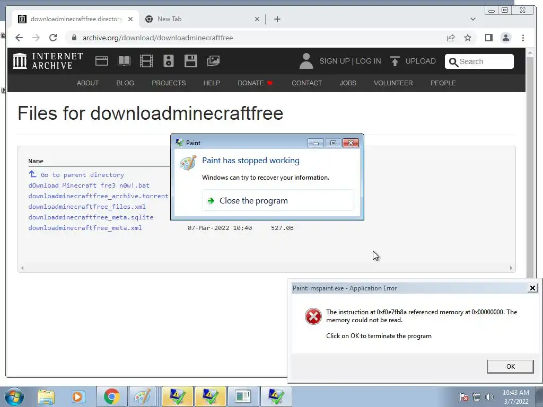Close the mspaint.exe Application Error dialog
The height and width of the screenshot is (407, 543).
[x=532, y=288]
